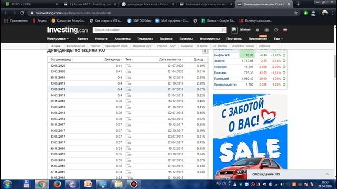Open Золото quote link
The image size is (337, 189).
click(219, 61)
